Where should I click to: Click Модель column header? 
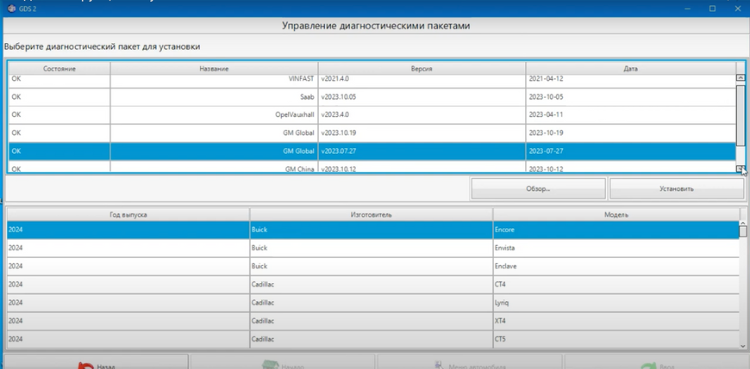[x=616, y=215]
